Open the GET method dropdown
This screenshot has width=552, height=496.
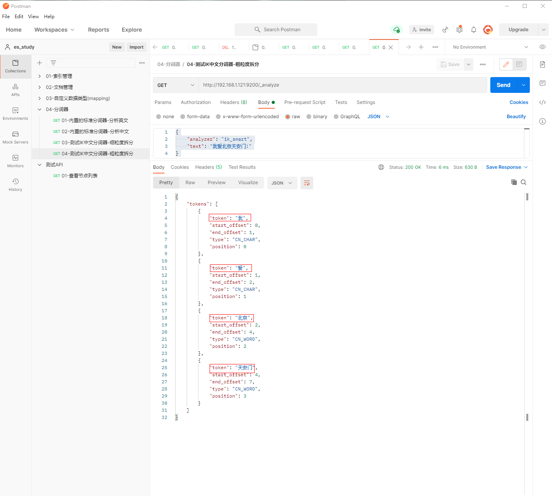(x=176, y=85)
